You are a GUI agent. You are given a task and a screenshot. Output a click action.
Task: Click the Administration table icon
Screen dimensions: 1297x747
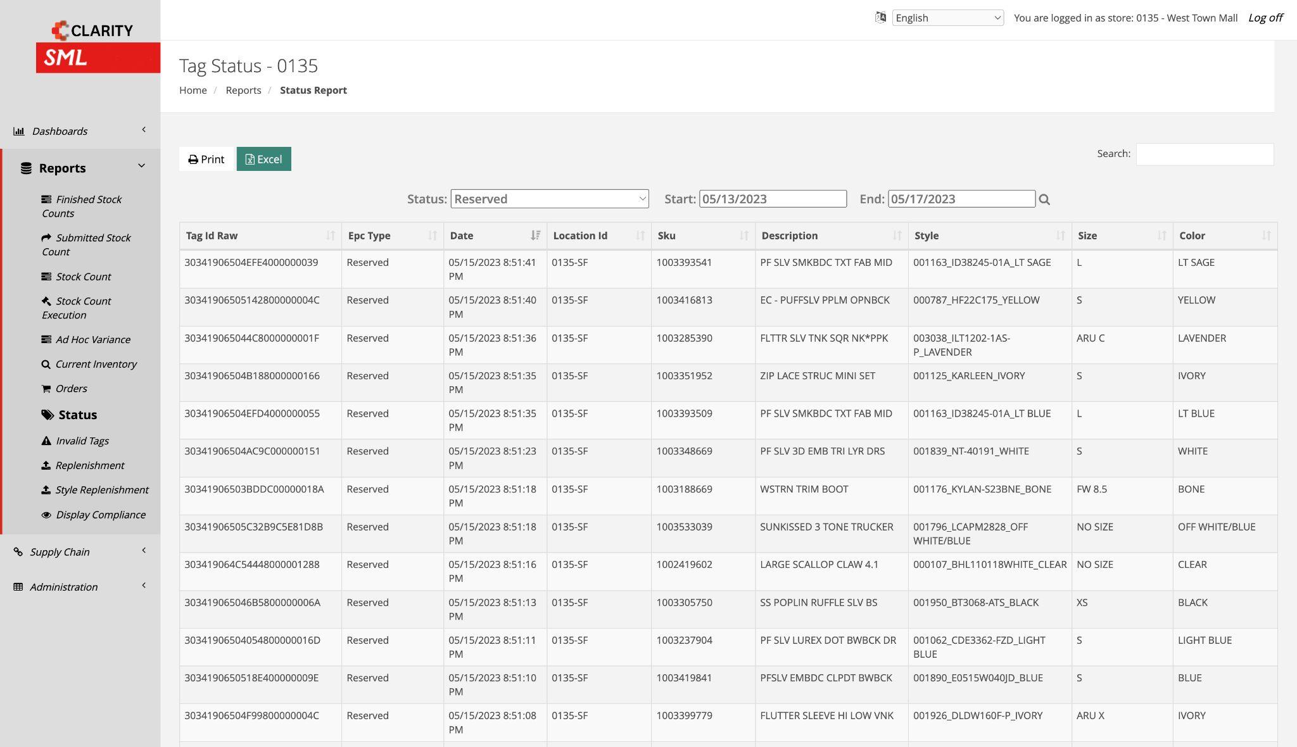coord(18,587)
